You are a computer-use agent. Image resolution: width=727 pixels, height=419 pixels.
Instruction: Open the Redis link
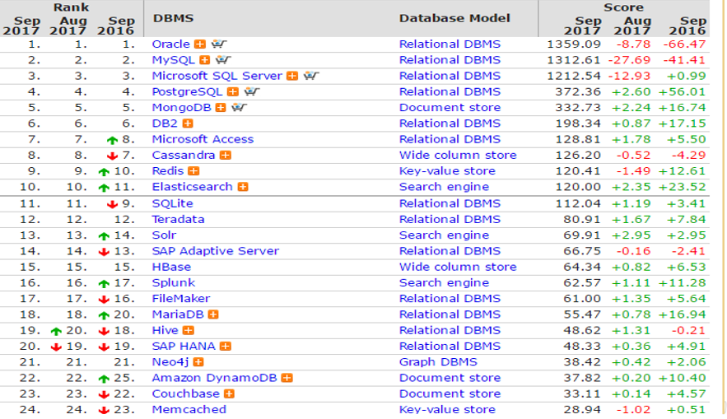click(168, 171)
